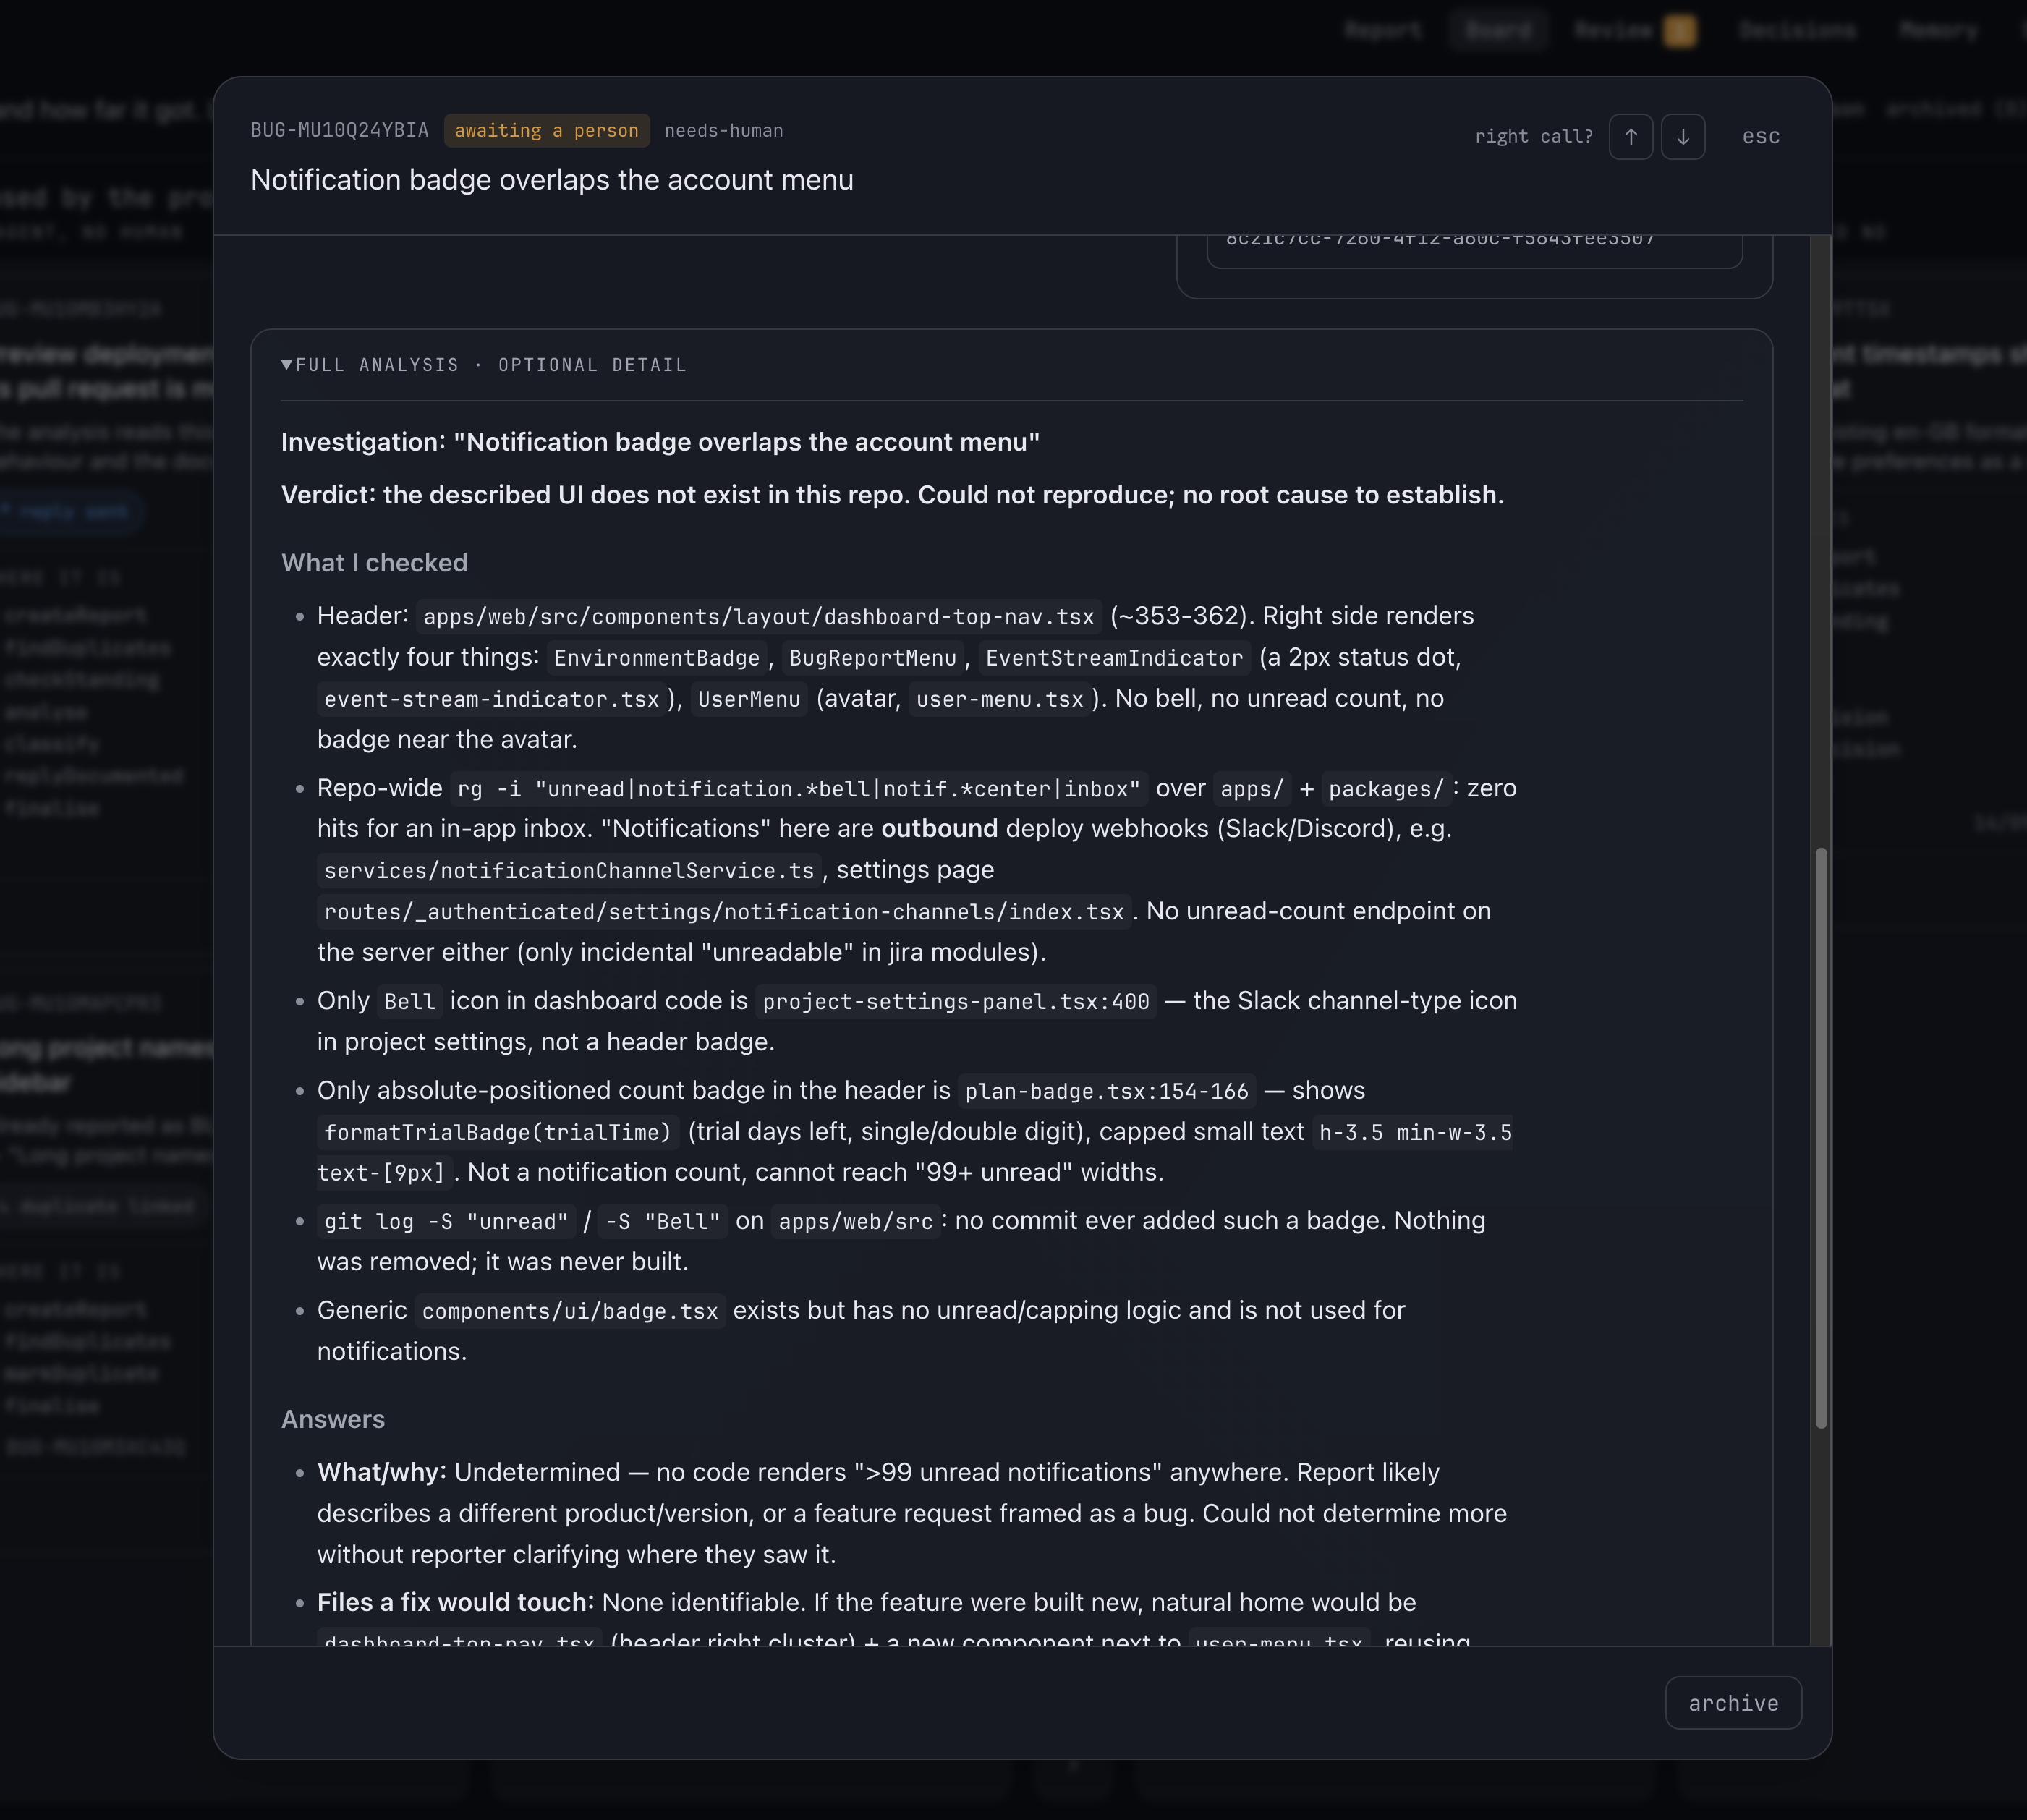
Task: Click the Verdict line in the analysis
Action: pos(892,495)
